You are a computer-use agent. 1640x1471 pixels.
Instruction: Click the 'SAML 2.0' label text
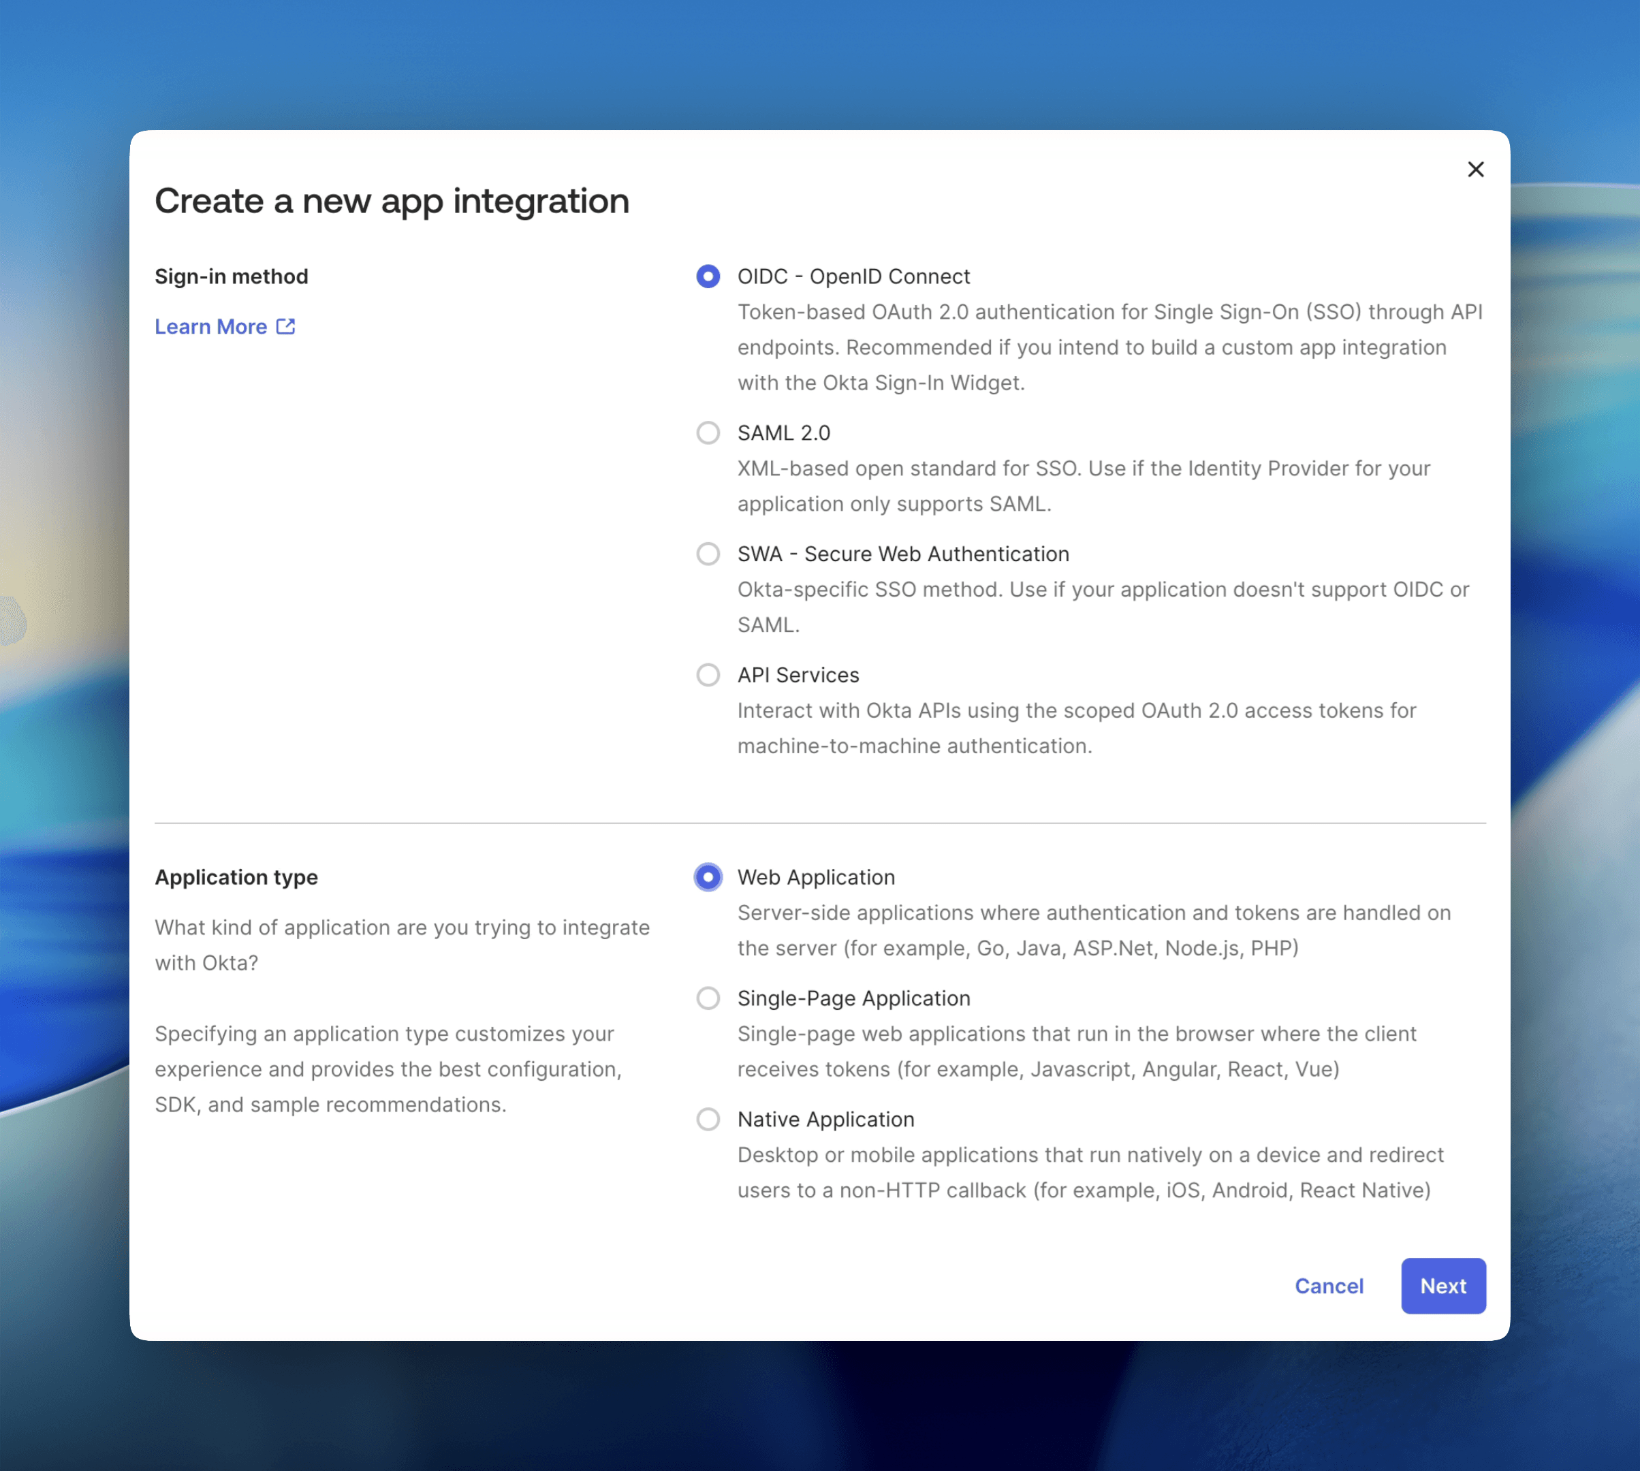click(x=783, y=433)
